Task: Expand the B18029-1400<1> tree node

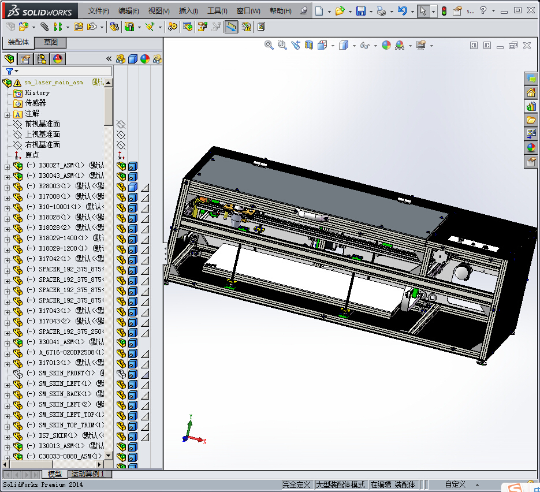Action: click(7, 239)
